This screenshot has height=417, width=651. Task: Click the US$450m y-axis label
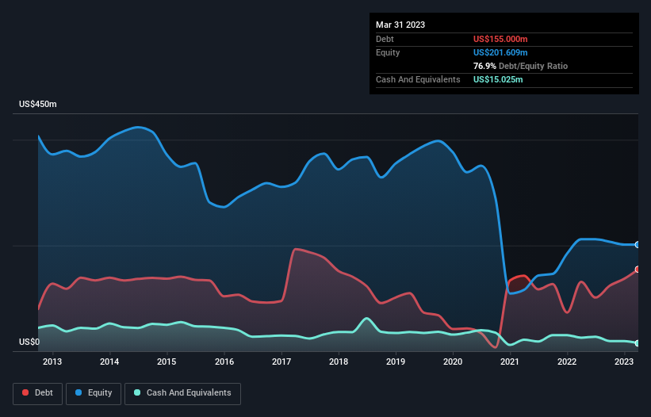pos(38,104)
